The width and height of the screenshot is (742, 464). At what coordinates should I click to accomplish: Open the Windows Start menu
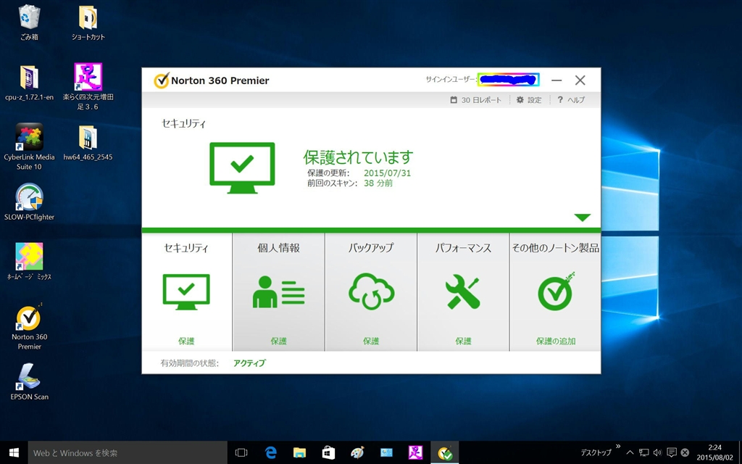(x=14, y=452)
